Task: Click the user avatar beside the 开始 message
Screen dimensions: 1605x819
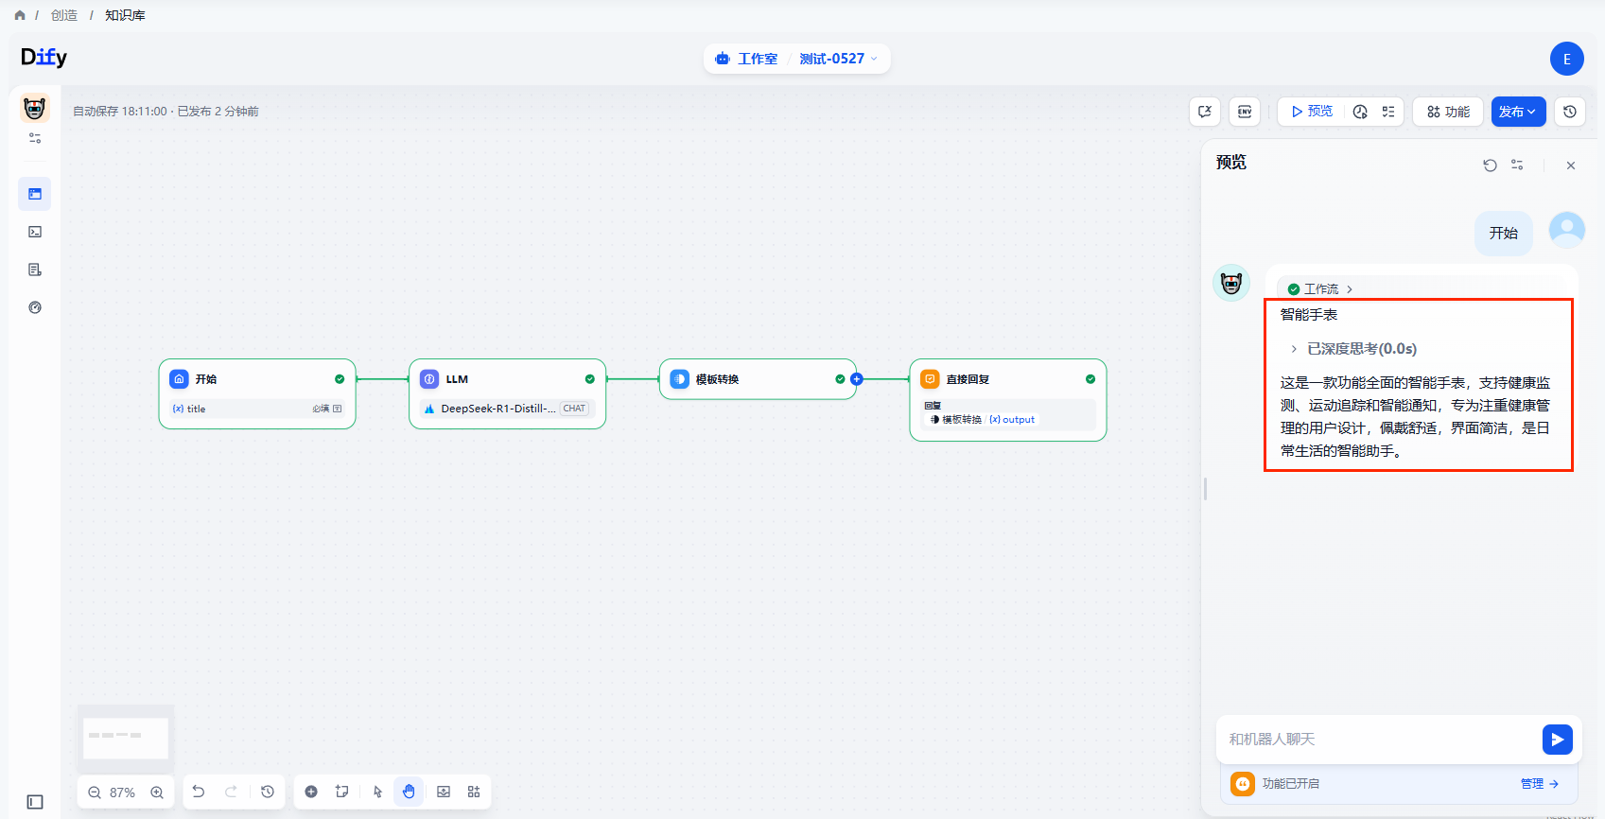Action: [x=1566, y=230]
